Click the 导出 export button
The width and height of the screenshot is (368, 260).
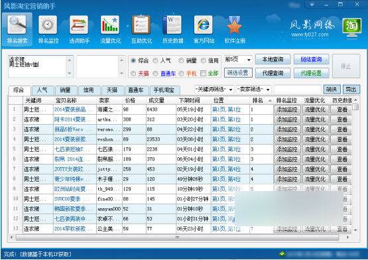pos(351,90)
